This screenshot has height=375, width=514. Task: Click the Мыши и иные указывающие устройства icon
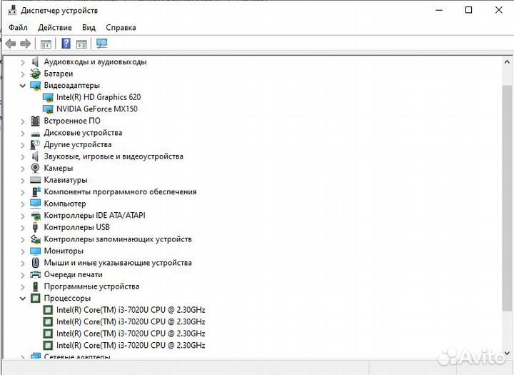pos(35,262)
